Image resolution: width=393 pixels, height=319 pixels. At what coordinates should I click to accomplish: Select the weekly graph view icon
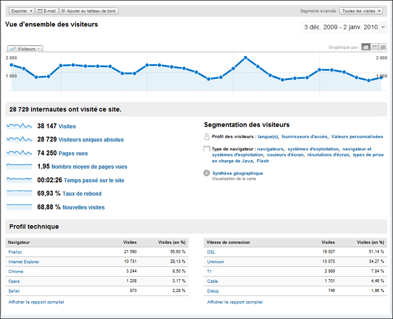374,47
